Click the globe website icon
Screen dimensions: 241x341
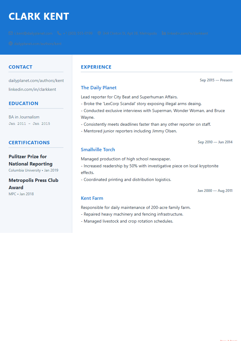coord(11,43)
